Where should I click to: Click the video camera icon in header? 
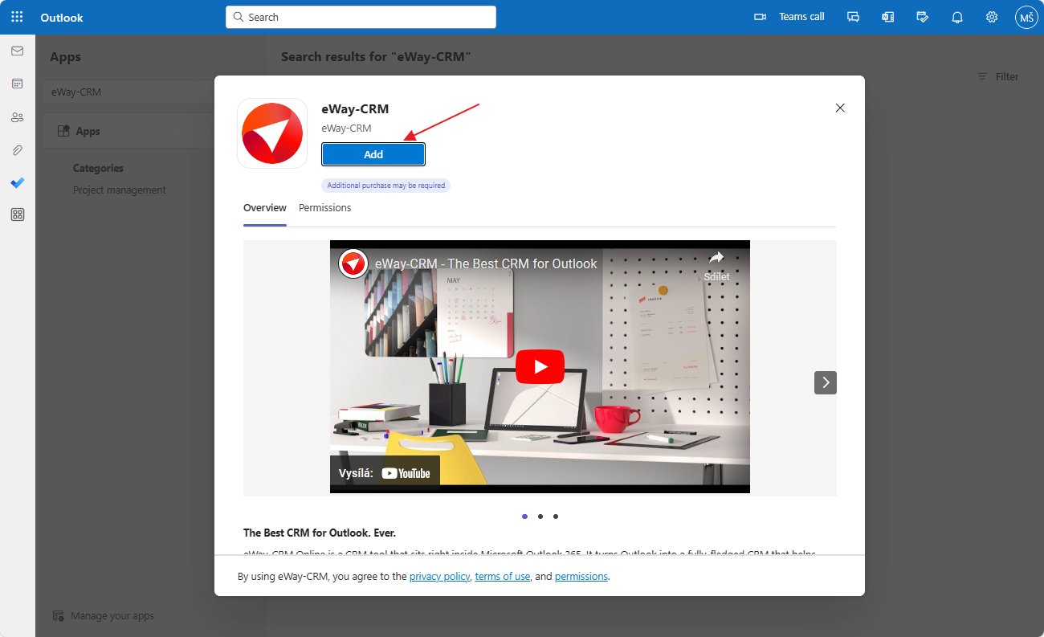(760, 17)
